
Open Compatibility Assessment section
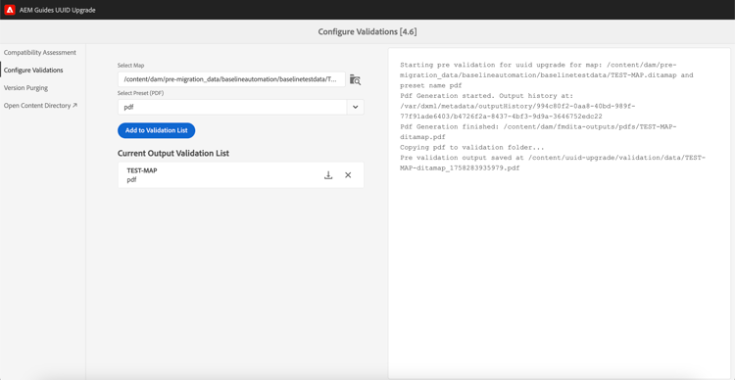coord(40,53)
